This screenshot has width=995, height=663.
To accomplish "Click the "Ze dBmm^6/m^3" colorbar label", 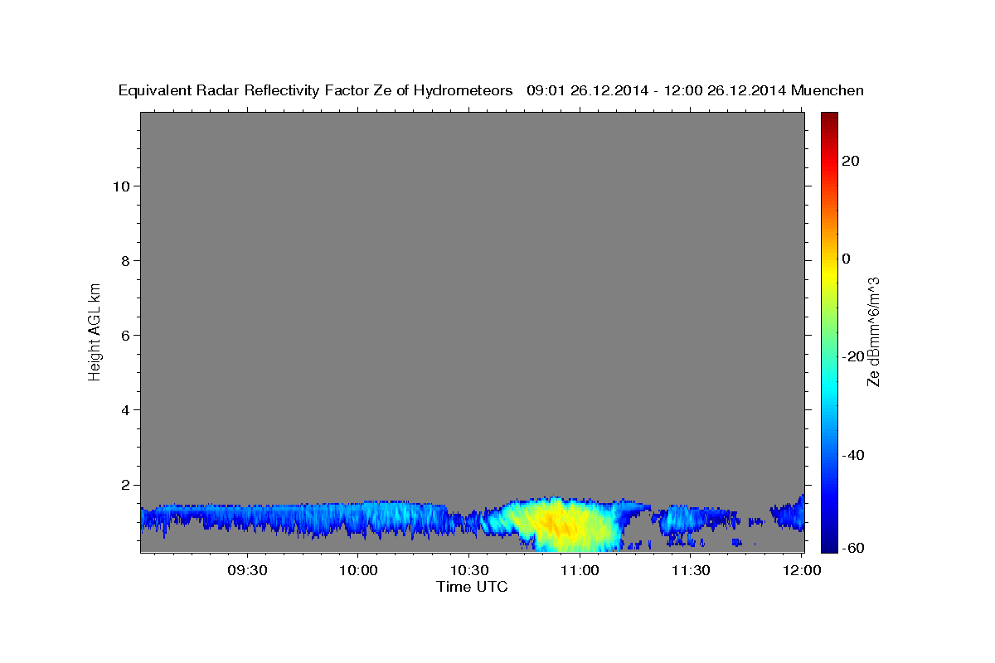I will (873, 331).
